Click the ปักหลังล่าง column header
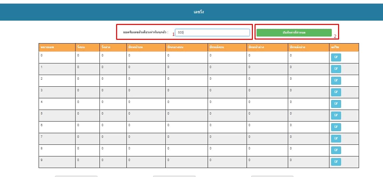 coord(297,47)
